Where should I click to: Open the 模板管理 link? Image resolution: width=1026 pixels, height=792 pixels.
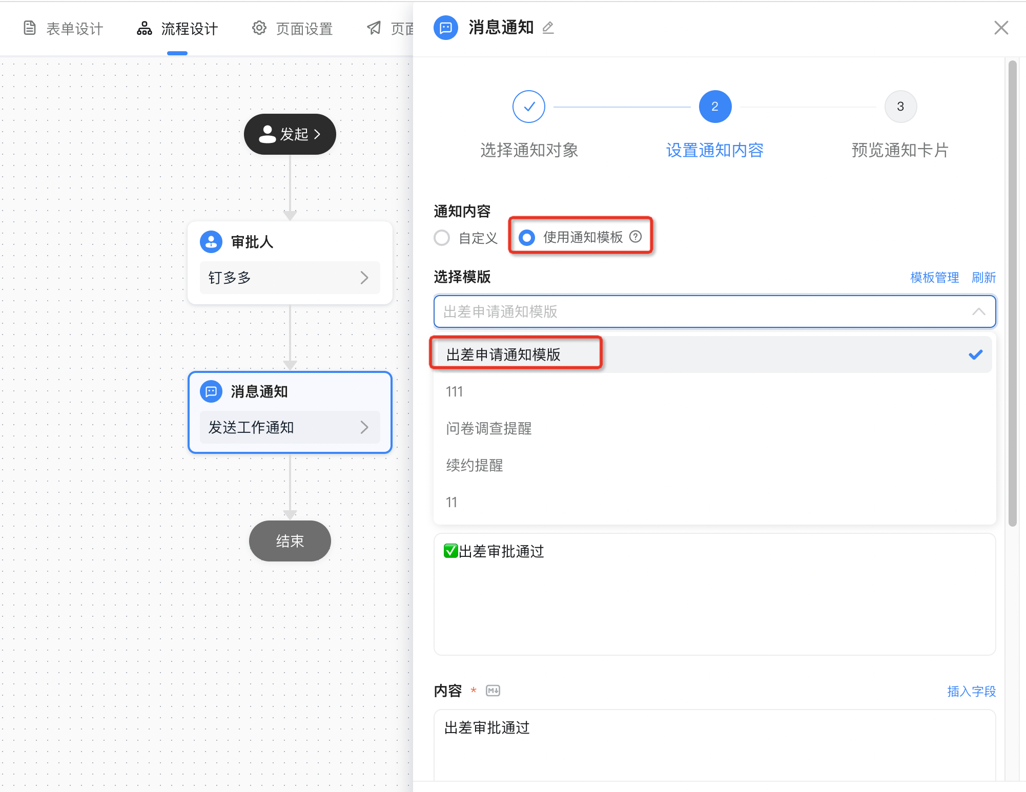coord(934,277)
